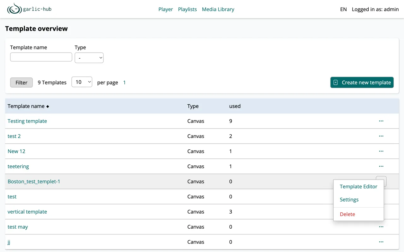The image size is (404, 252).
Task: Click the Filter button
Action: (x=21, y=83)
